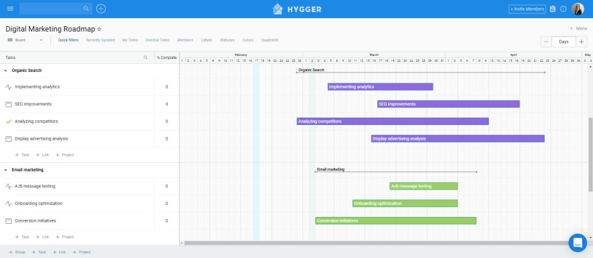This screenshot has width=593, height=258.
Task: Search tasks using the Tasks column magnifier
Action: tap(146, 58)
